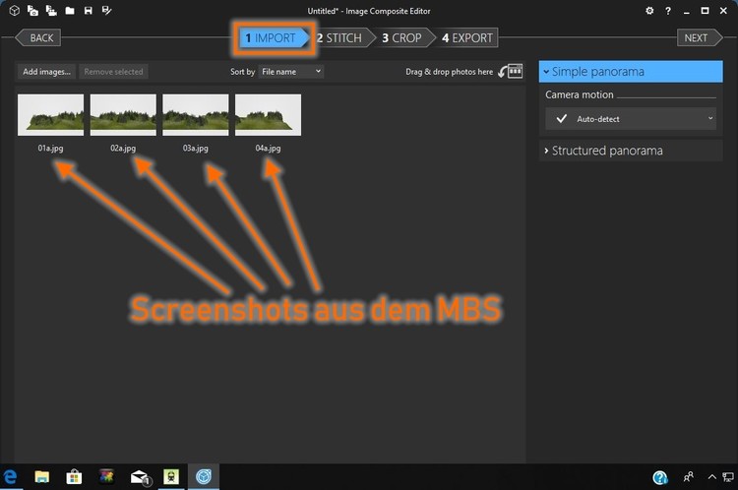Click the train app icon in taskbar
This screenshot has width=738, height=490.
coord(171,477)
